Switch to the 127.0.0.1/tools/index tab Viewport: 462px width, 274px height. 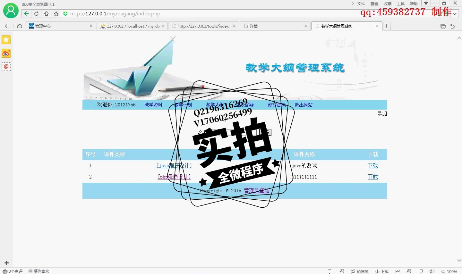[204, 26]
